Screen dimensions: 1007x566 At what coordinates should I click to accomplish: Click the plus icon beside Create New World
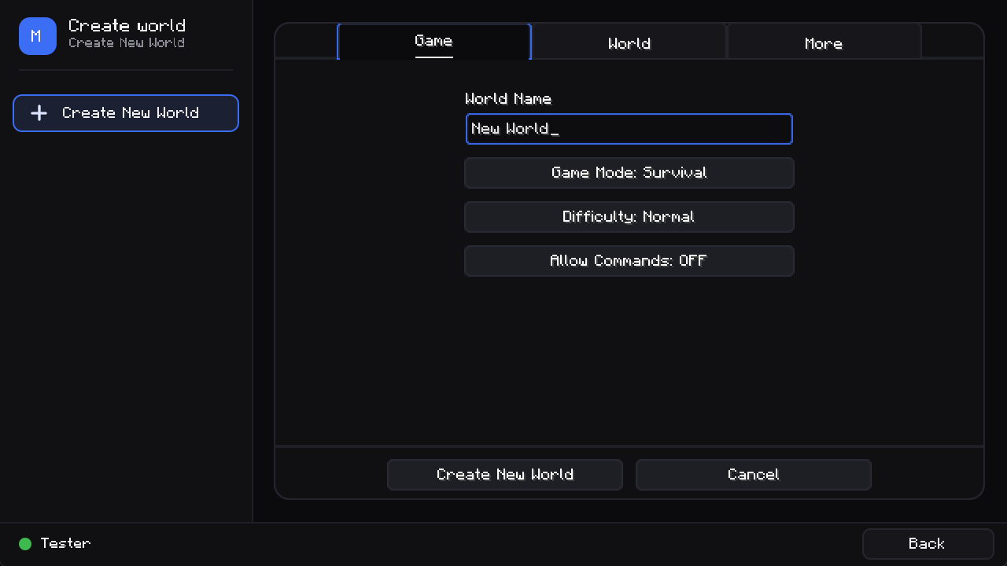[39, 113]
